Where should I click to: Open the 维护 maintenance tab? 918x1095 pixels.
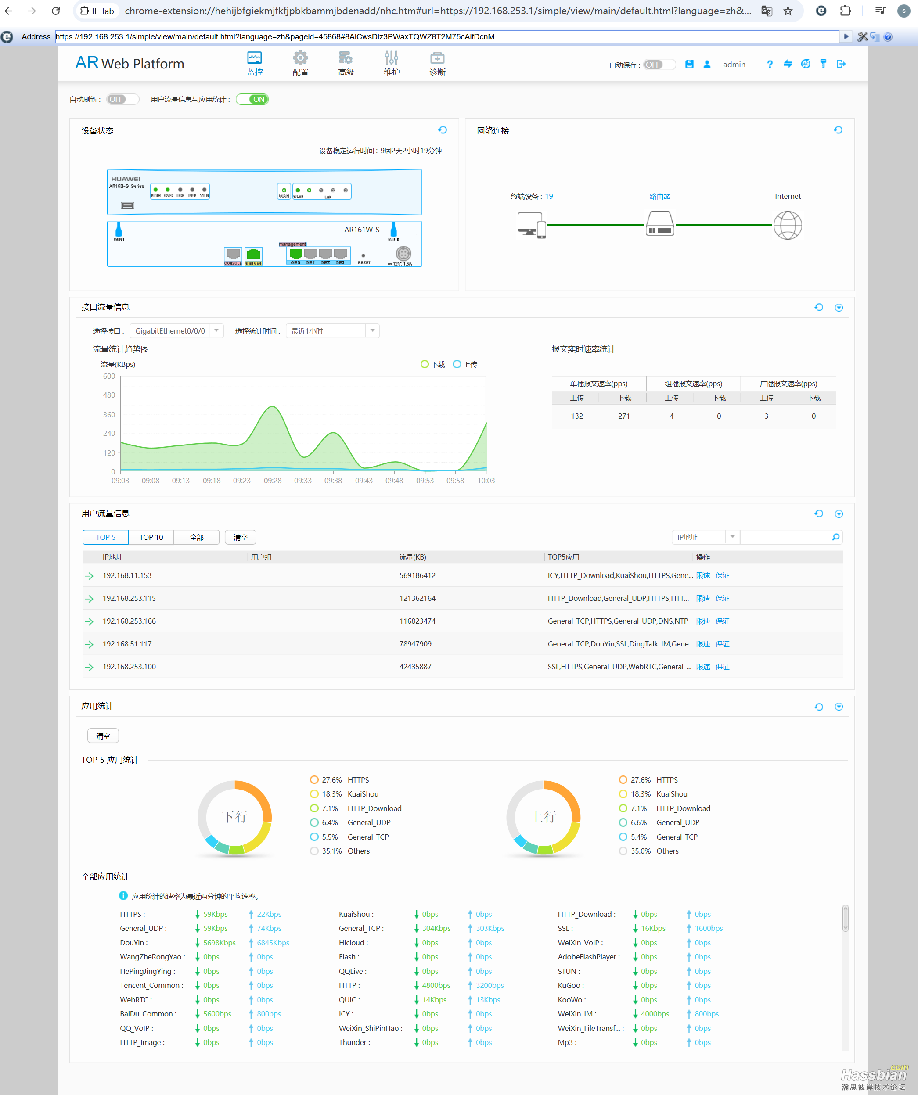click(392, 64)
